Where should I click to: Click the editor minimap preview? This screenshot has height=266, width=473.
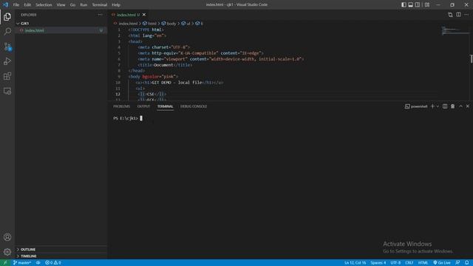point(455,31)
